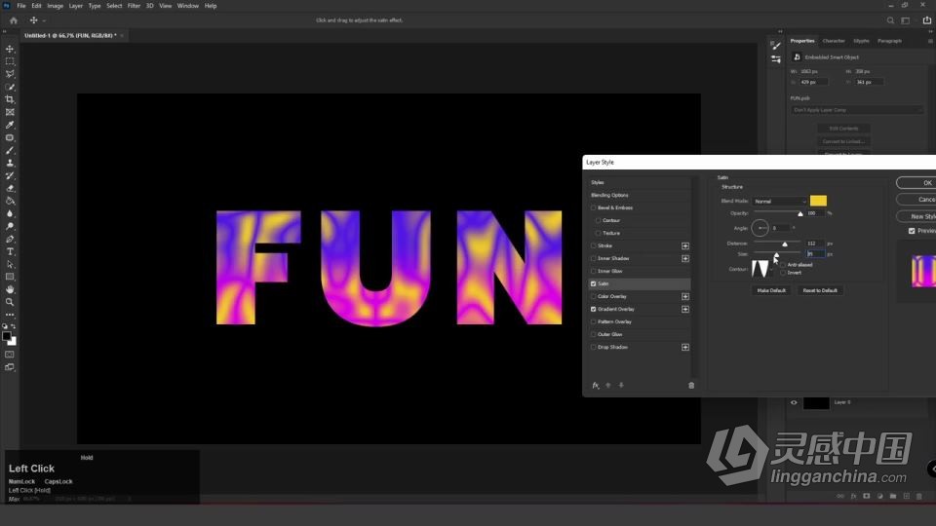Open the Don't Apply Layer Comp dropdown
This screenshot has height=526, width=936.
pos(856,110)
